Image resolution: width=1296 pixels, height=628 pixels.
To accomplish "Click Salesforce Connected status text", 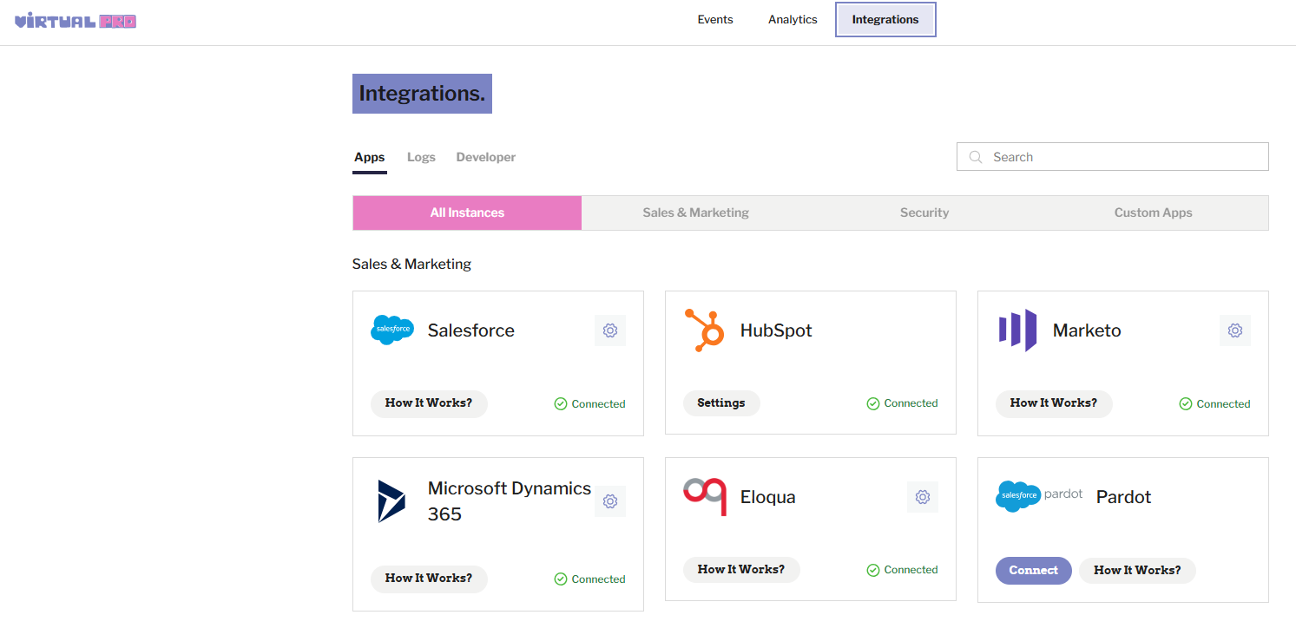I will click(x=598, y=404).
